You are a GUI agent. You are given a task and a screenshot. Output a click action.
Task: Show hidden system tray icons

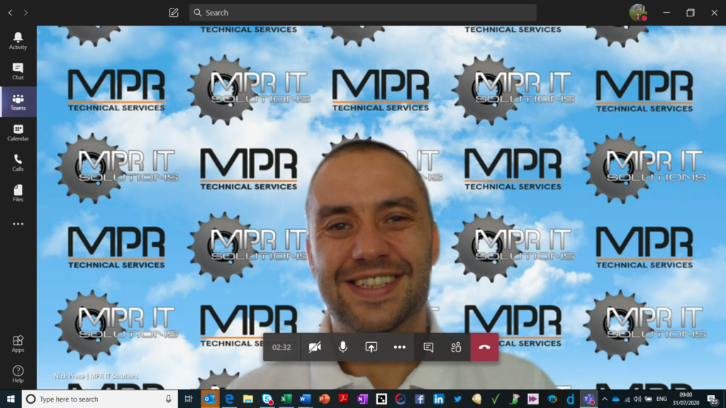click(x=605, y=399)
